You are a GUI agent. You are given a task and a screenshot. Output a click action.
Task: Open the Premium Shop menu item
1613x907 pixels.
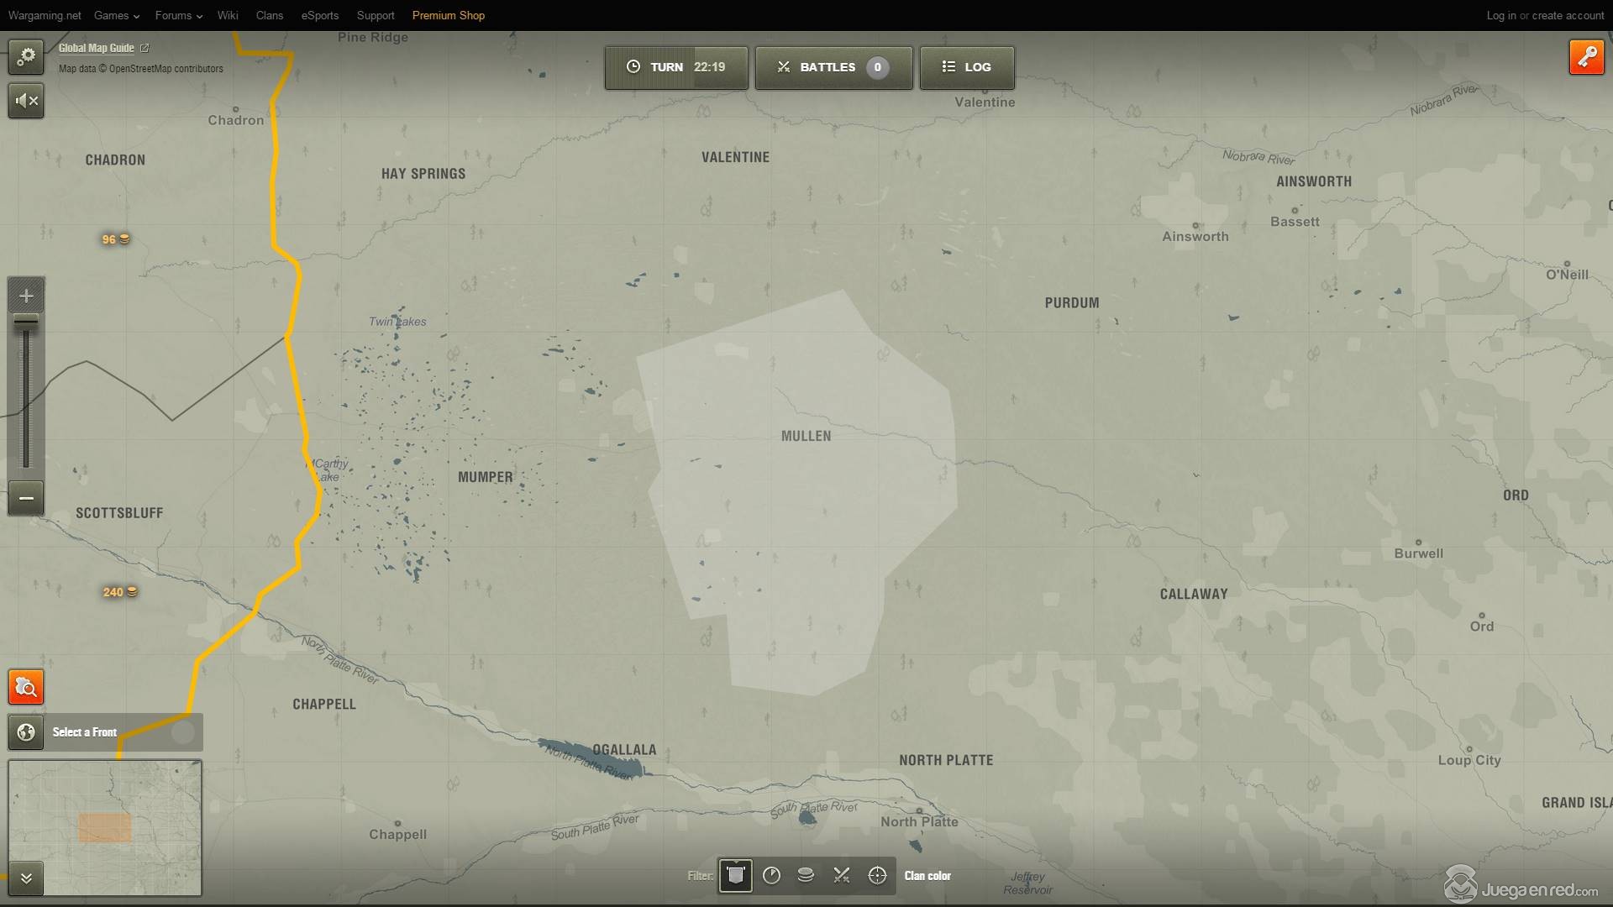(448, 15)
